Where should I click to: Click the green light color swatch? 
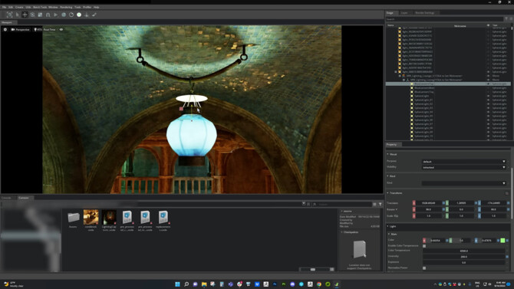click(502, 241)
